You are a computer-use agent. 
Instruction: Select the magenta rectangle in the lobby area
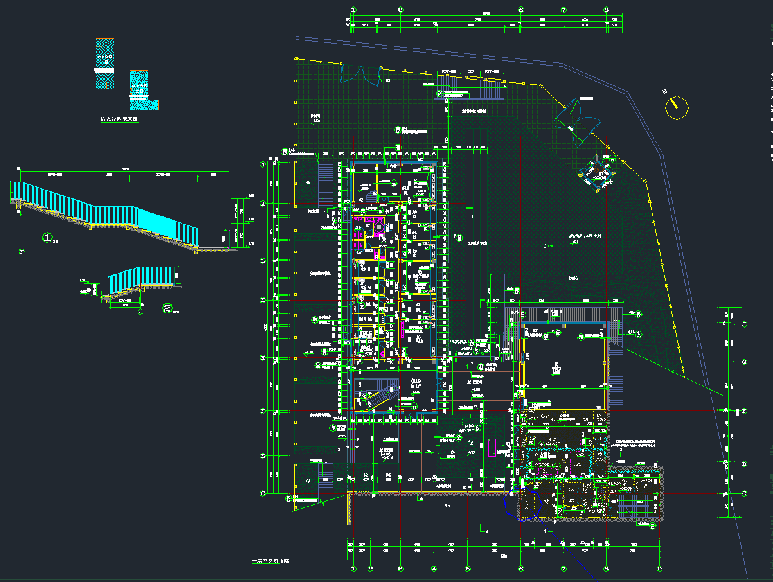[492, 447]
